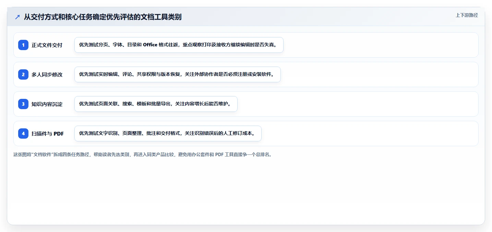Open the description box about 文字识别、页面整理
This screenshot has width=492, height=232.
[168, 134]
